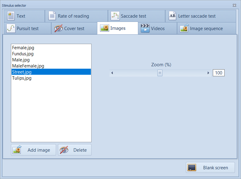Click the Letter saccade test AB icon
The height and width of the screenshot is (179, 241).
click(172, 16)
